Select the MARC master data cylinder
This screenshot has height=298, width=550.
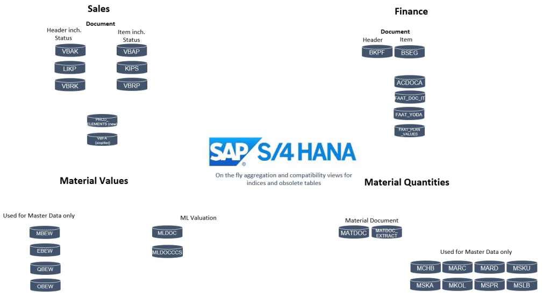coord(457,267)
